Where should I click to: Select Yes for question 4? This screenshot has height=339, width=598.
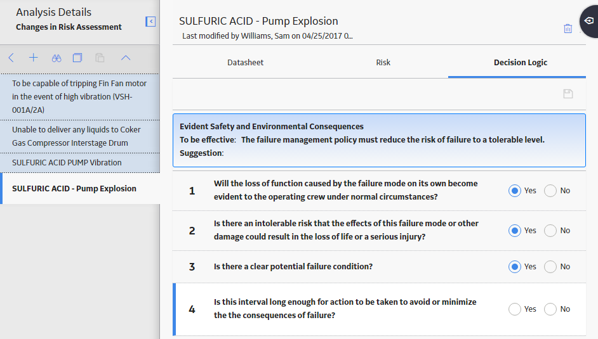pyautogui.click(x=514, y=309)
